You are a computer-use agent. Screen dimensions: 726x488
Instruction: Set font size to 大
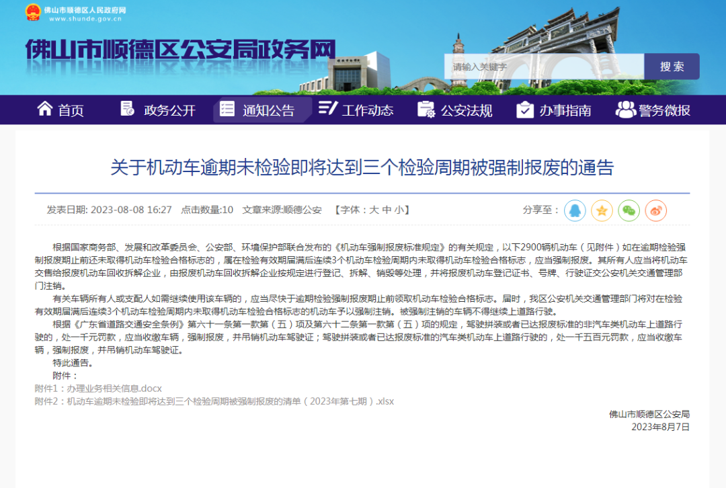click(374, 210)
